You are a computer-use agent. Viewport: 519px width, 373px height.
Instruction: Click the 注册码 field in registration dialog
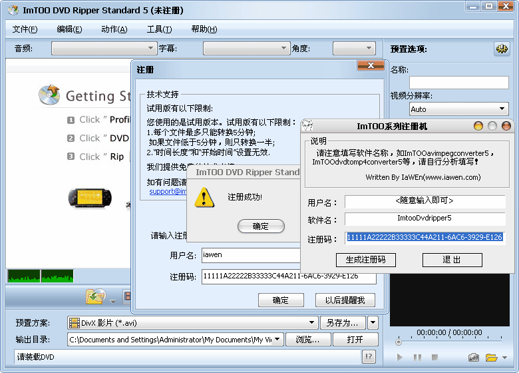[x=289, y=276]
